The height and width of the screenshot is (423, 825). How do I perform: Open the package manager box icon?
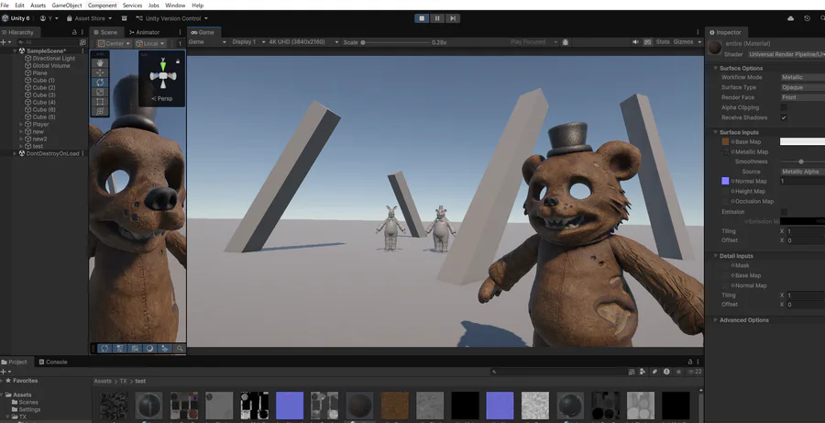tap(124, 18)
